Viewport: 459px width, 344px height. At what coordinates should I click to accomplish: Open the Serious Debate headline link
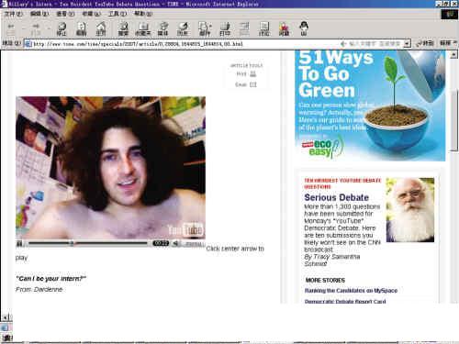[336, 197]
